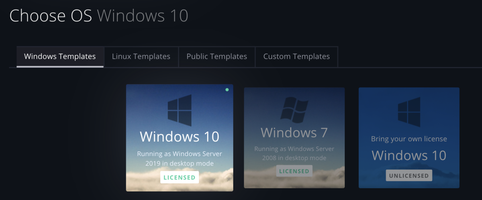Image resolution: width=482 pixels, height=200 pixels.
Task: Click the UNLICENSED badge on Windows 10 card
Action: tap(409, 176)
